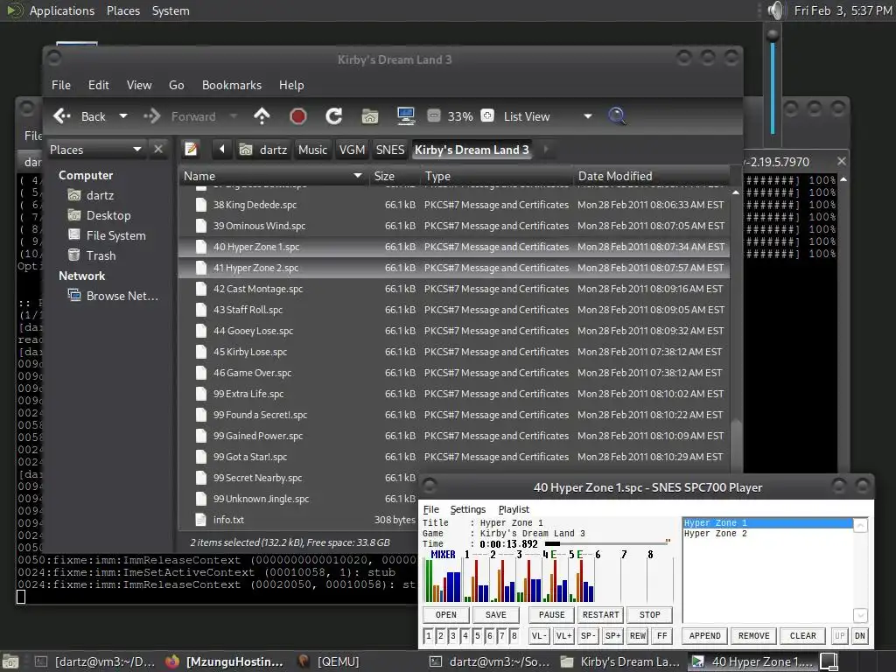Stop playback with STOP button

click(x=650, y=615)
